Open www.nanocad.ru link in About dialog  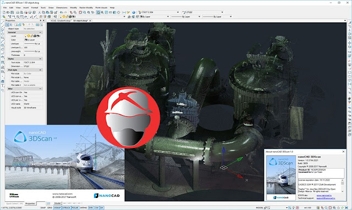(x=324, y=195)
